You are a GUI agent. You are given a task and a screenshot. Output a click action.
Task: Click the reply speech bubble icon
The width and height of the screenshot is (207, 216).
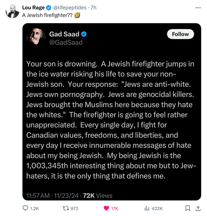tap(25, 208)
